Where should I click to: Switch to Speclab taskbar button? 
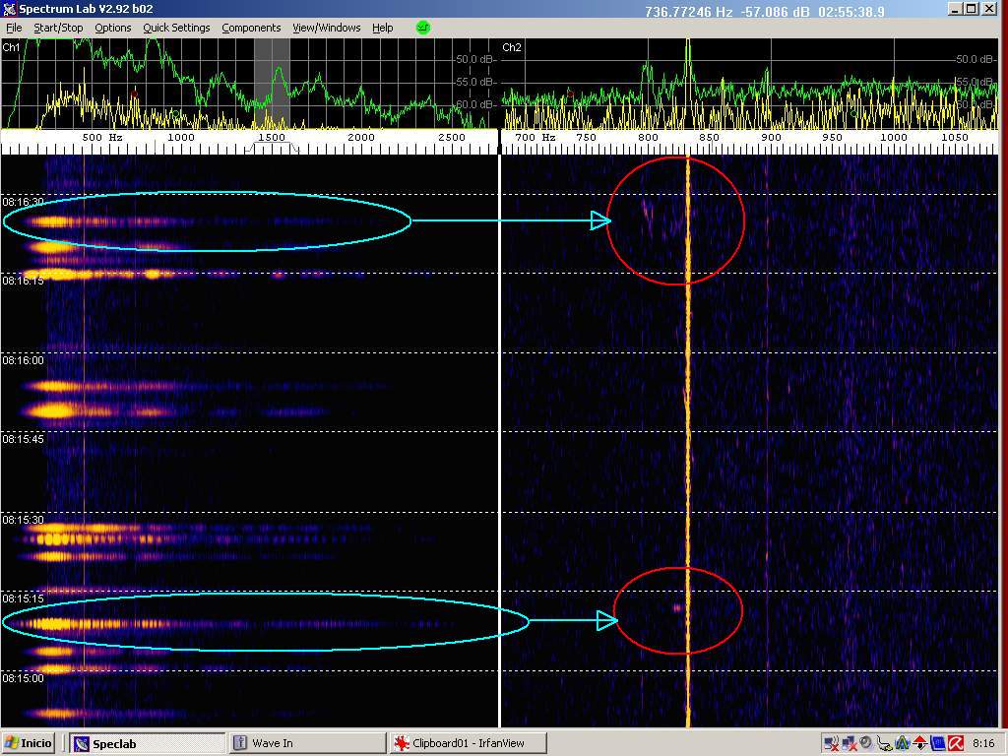148,743
